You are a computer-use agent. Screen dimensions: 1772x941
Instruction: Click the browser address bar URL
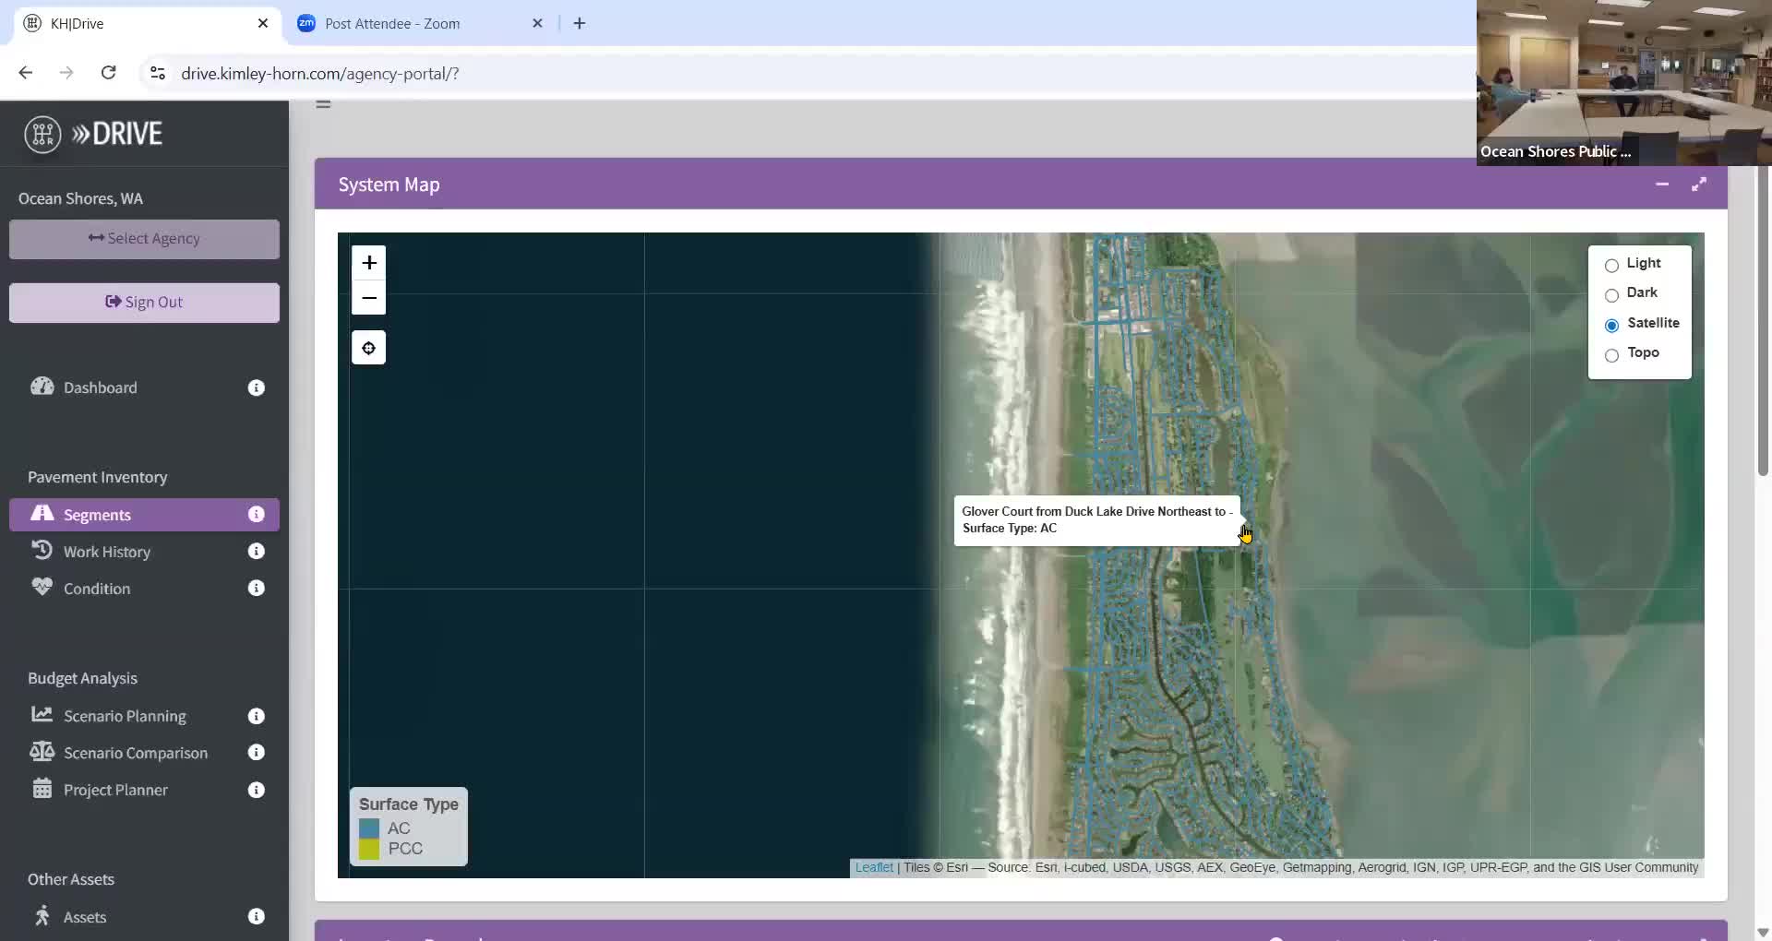(x=319, y=74)
